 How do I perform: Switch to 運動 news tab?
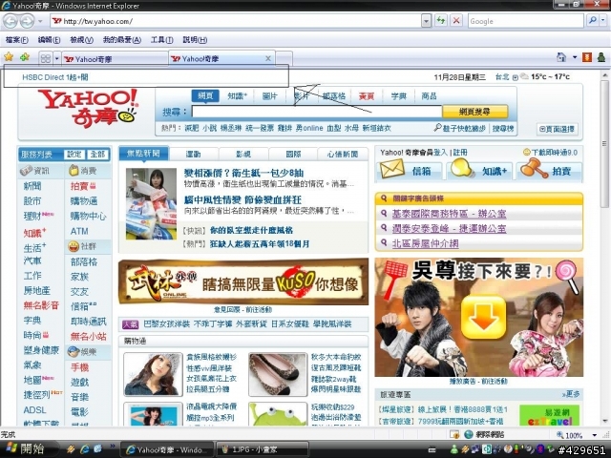(x=193, y=154)
